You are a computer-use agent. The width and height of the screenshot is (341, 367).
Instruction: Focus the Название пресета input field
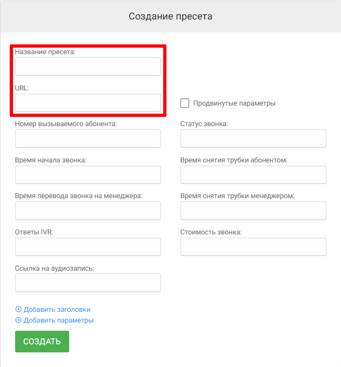pyautogui.click(x=88, y=67)
